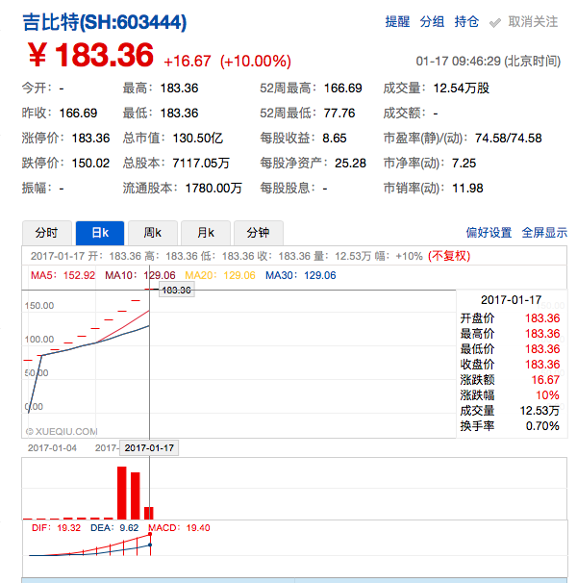The image size is (577, 583).
Task: Click the 换手率 0.70% row in the tooltip
Action: coord(510,426)
